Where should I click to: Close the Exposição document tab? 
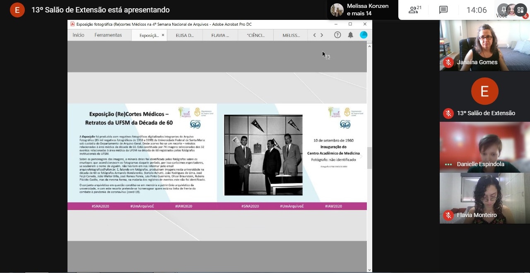tap(163, 35)
